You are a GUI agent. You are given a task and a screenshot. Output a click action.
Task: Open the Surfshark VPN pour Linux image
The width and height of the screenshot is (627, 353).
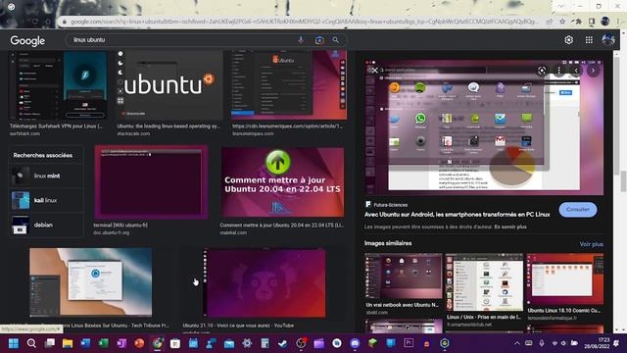[x=59, y=85]
